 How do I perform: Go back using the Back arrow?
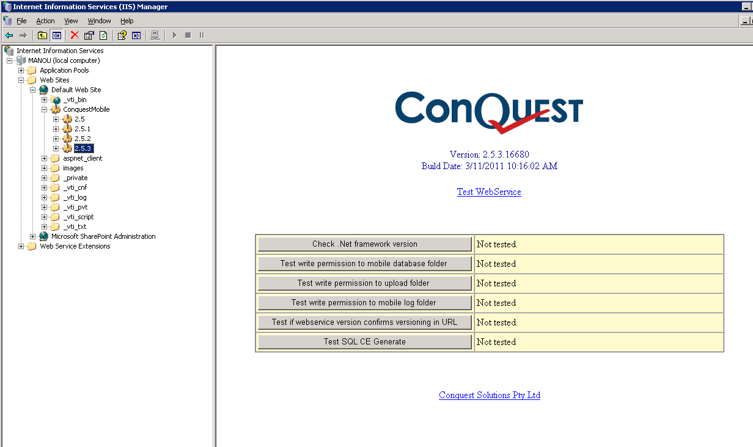point(9,35)
